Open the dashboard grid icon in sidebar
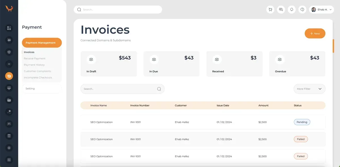This screenshot has width=340, height=167. [9, 28]
